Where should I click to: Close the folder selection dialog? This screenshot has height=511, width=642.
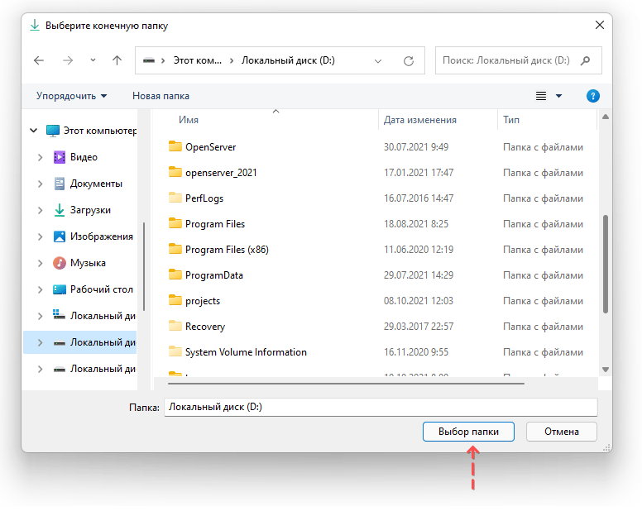(600, 25)
